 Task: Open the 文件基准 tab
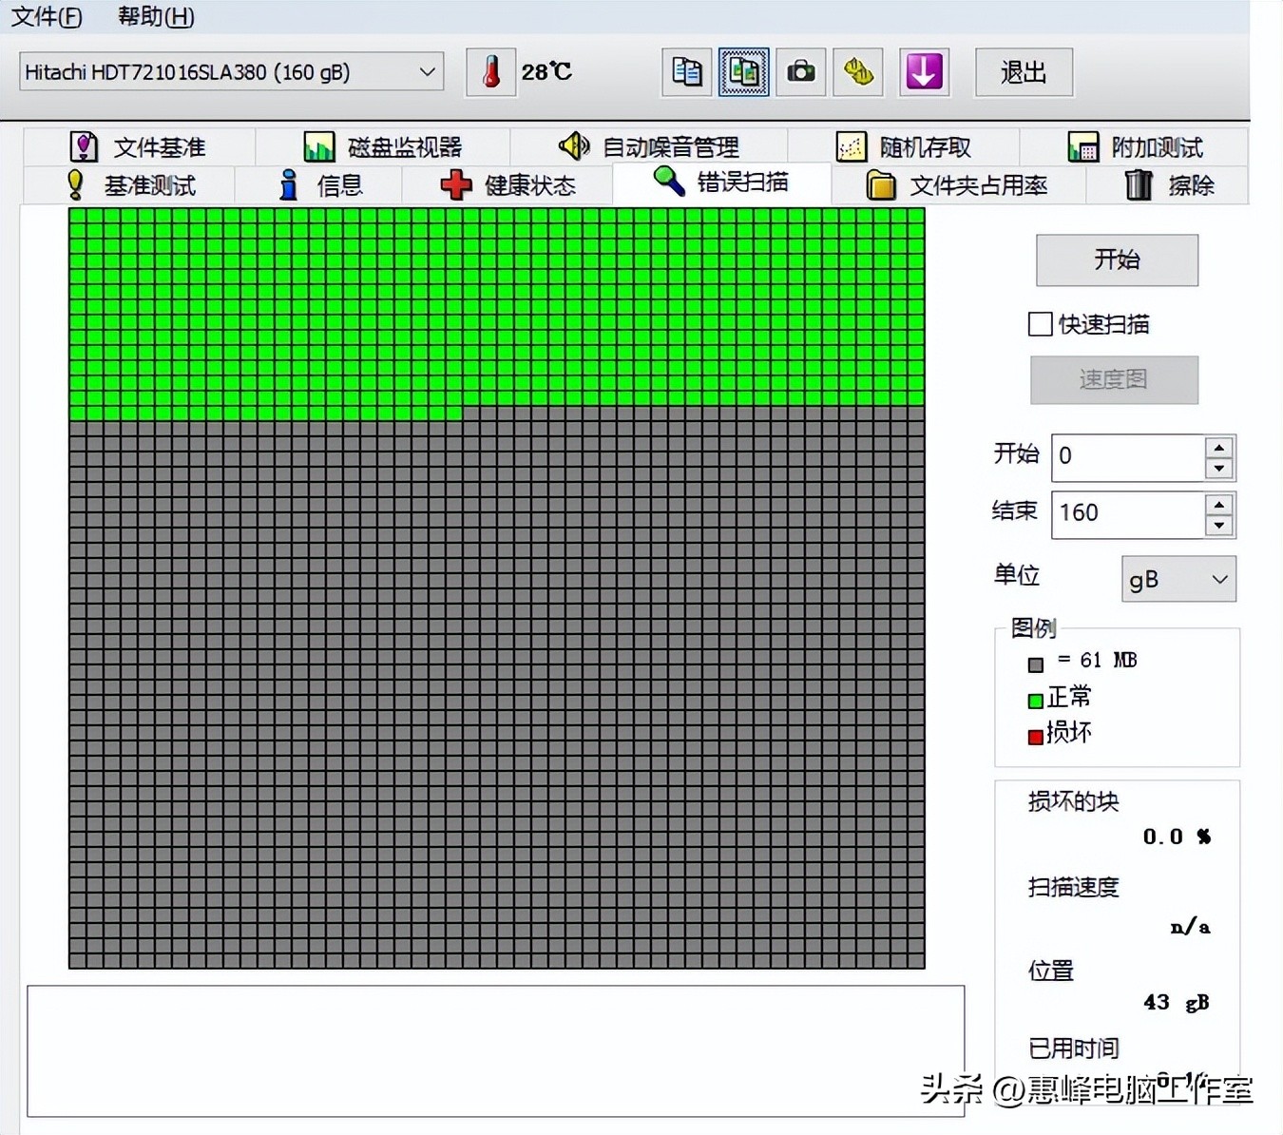coord(139,147)
